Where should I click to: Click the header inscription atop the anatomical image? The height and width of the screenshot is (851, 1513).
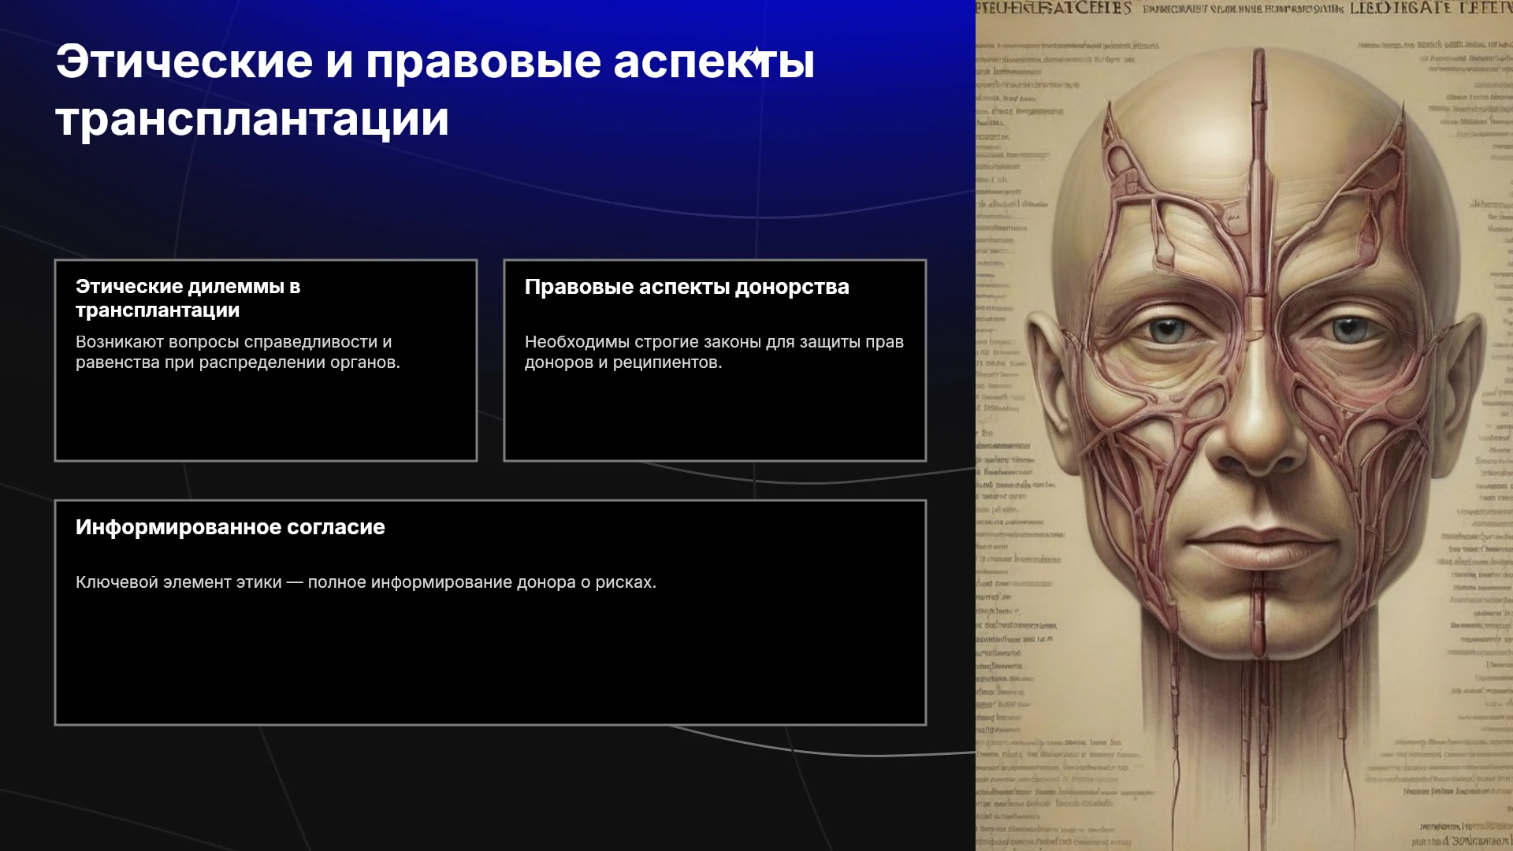tap(1244, 9)
